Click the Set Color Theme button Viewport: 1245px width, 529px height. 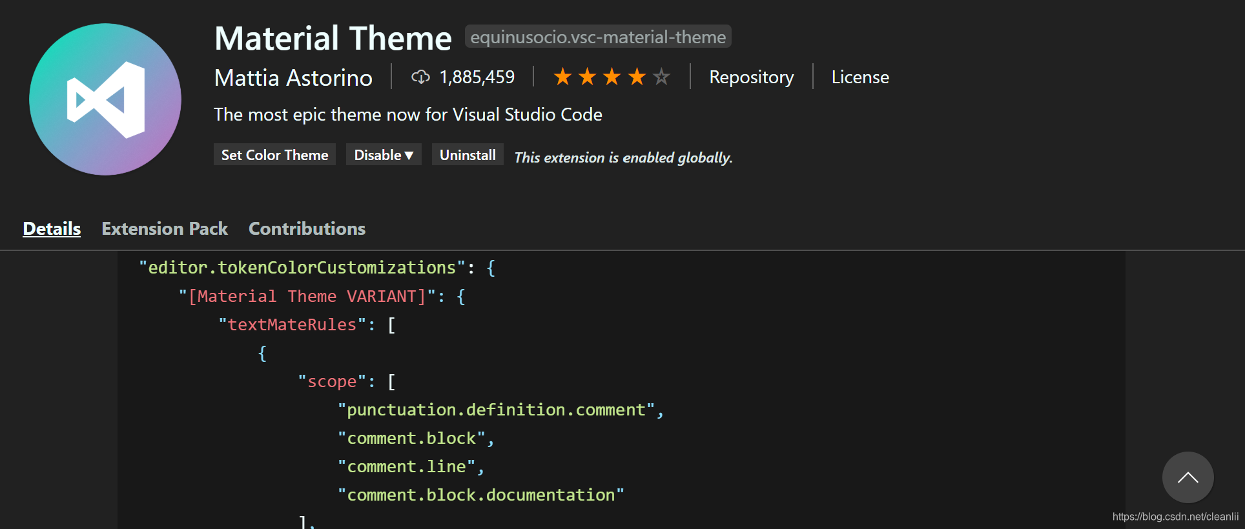[x=274, y=155]
